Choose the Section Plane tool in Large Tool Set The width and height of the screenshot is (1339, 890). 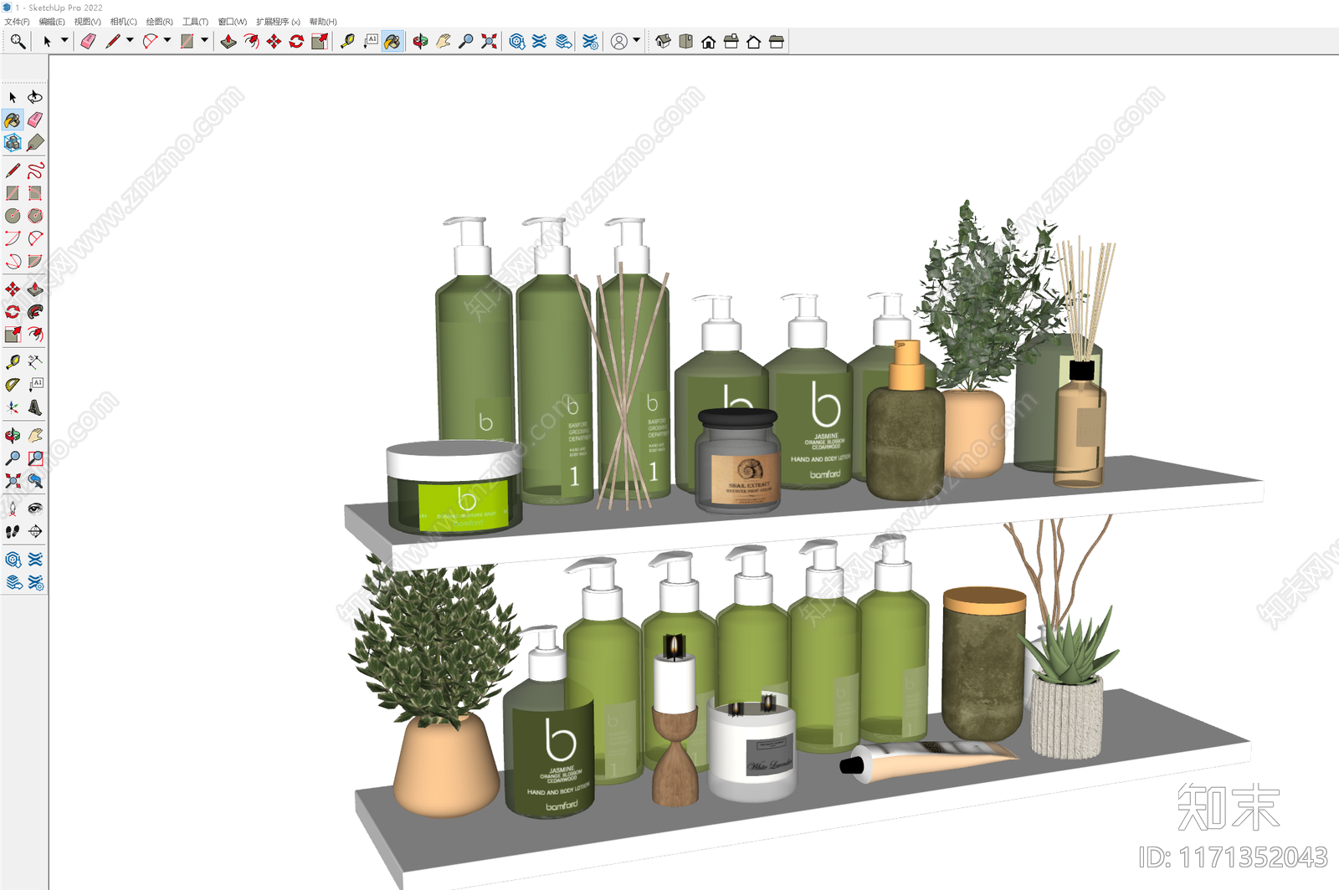[x=35, y=531]
